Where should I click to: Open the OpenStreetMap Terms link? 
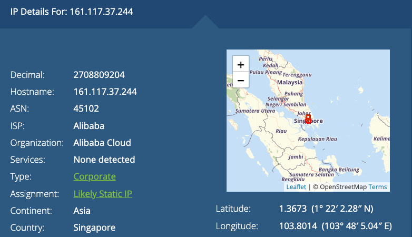(377, 187)
